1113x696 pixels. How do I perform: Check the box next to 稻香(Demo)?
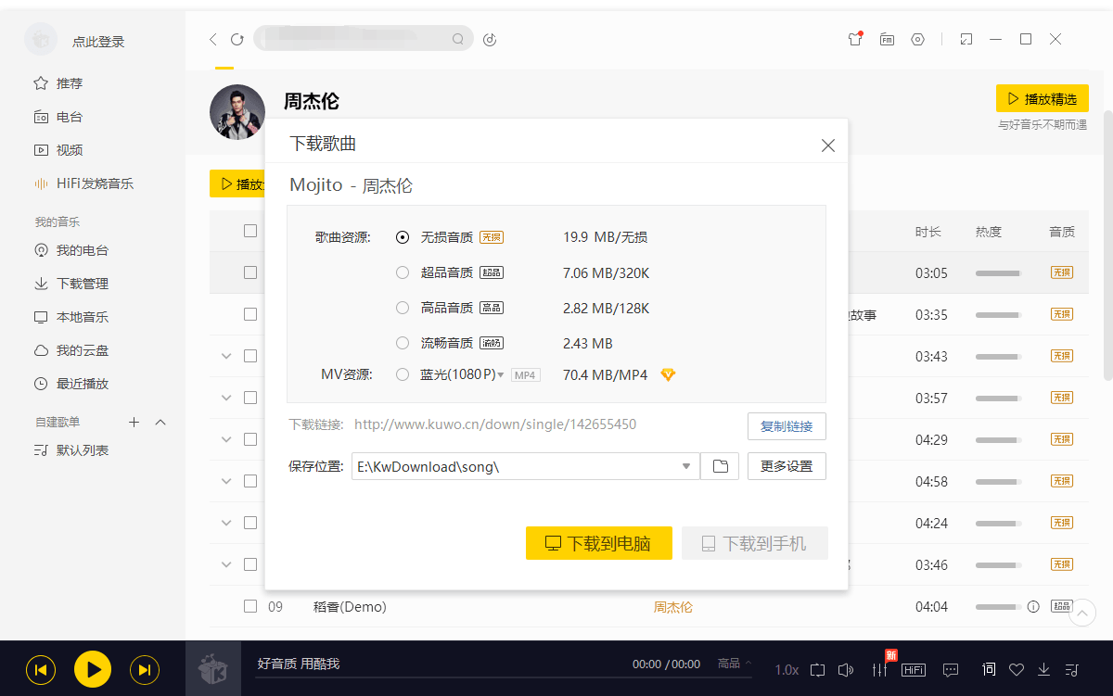pos(250,605)
